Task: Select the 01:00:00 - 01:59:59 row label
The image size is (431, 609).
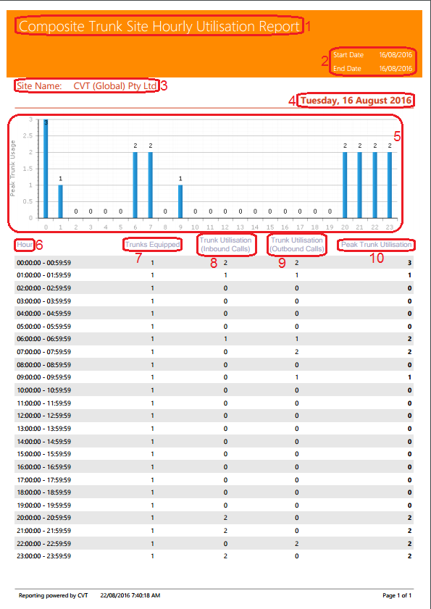Action: click(44, 275)
